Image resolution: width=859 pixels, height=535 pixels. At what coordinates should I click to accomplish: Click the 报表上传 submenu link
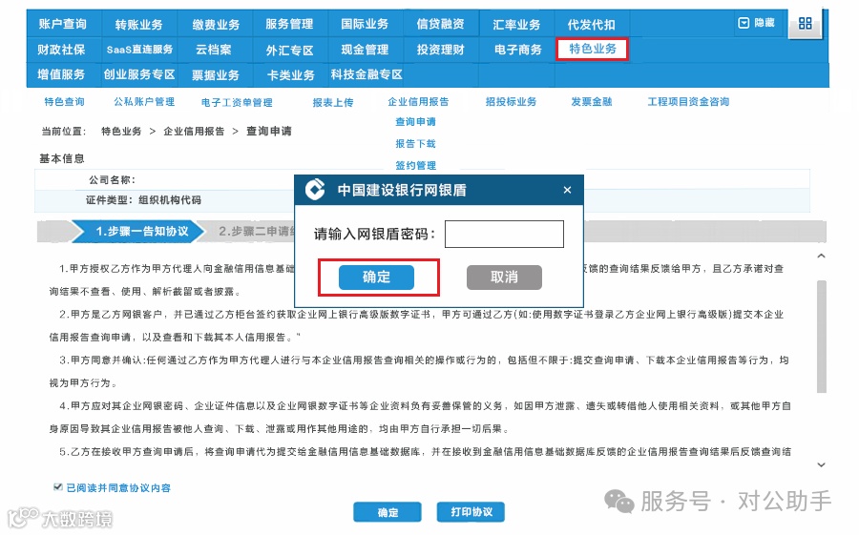pos(333,102)
